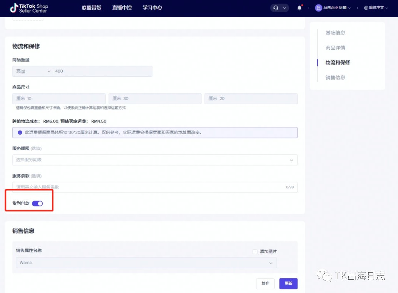This screenshot has width=398, height=293.
Task: Open the 直播中控 menu
Action: click(122, 8)
